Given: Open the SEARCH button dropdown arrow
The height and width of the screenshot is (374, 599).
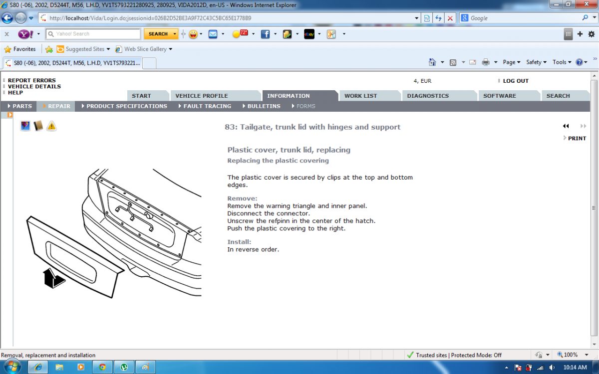Looking at the screenshot, I should coord(175,34).
